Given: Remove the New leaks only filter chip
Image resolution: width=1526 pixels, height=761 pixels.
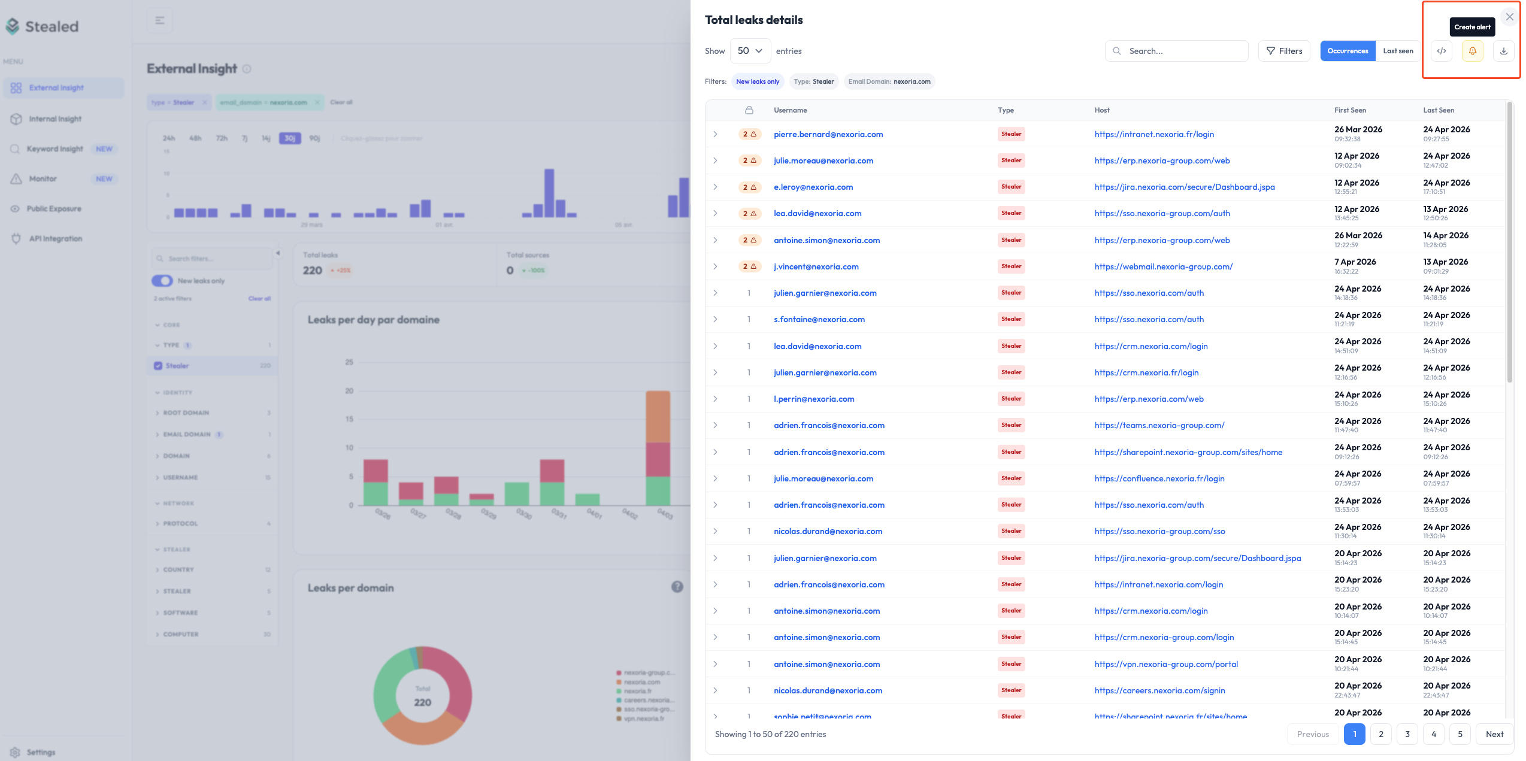Looking at the screenshot, I should click(757, 81).
